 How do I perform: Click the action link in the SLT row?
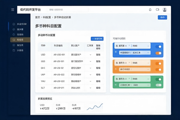click(98, 88)
